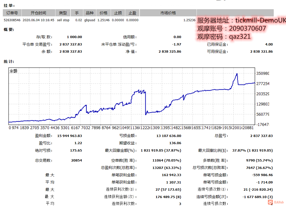Image resolution: width=286 pixels, height=206 pixels.
Task: Click the 止损 column header
Action: click(118, 13)
